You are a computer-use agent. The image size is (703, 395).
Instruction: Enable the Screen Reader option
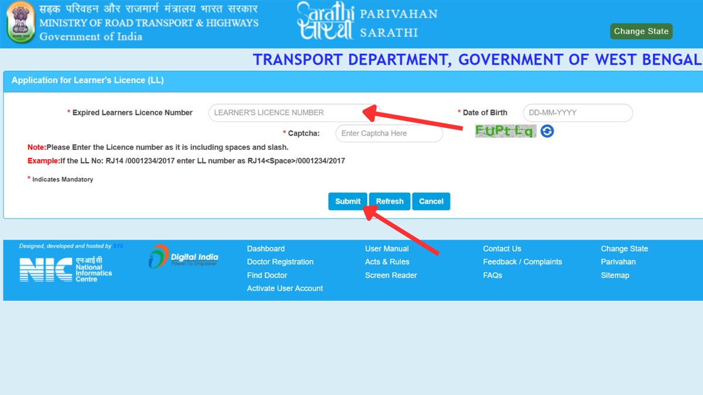tap(390, 275)
